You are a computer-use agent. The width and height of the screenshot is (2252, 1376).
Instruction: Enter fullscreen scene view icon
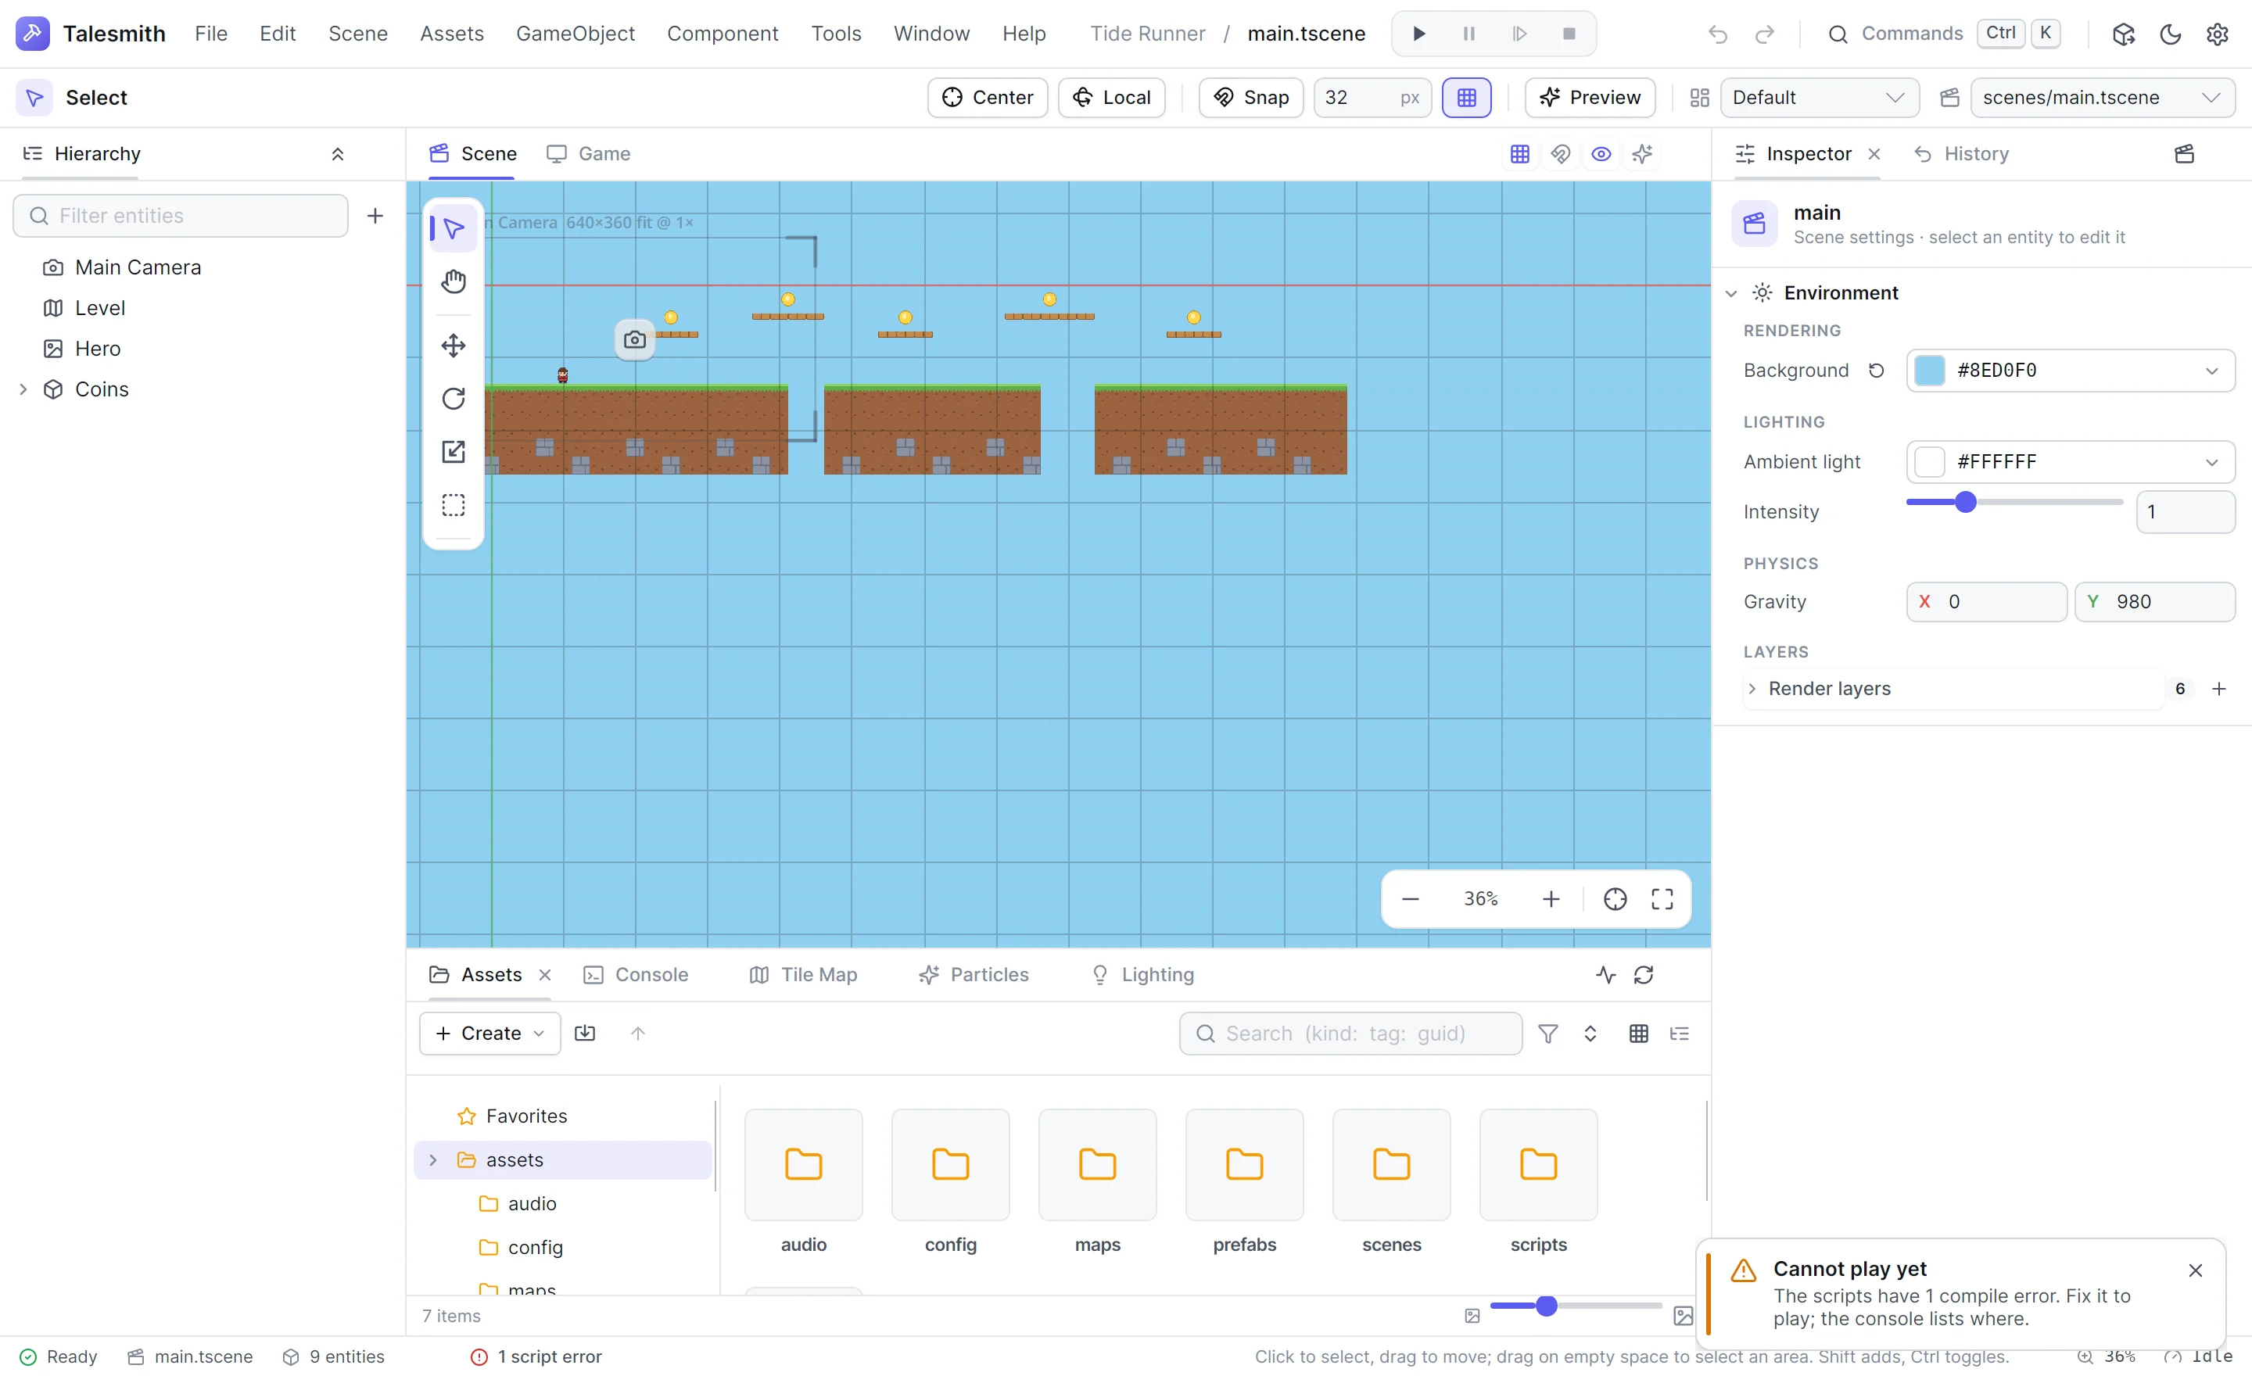1662,899
